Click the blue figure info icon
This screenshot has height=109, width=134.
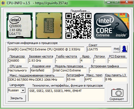pyautogui.click(x=124, y=49)
